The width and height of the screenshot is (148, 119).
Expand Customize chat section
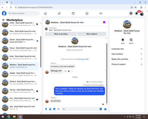(x=127, y=49)
